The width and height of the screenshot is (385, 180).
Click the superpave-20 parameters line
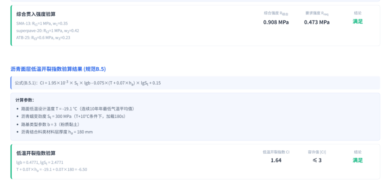pos(48,31)
